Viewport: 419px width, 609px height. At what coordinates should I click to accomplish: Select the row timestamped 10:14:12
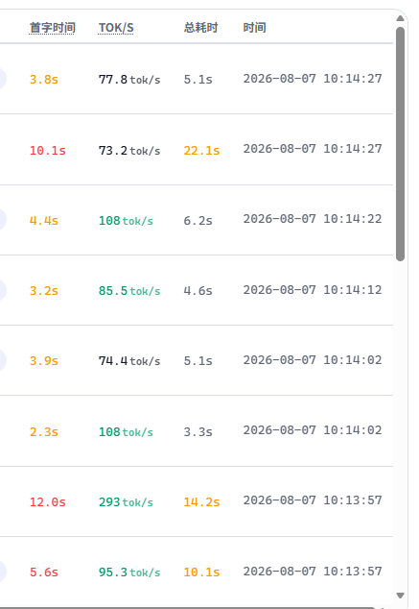pyautogui.click(x=197, y=290)
